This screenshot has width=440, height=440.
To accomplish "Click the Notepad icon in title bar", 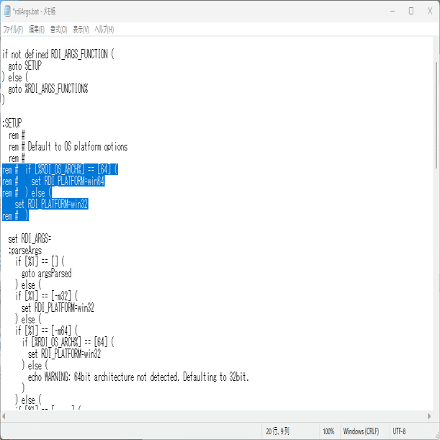I will [x=7, y=12].
